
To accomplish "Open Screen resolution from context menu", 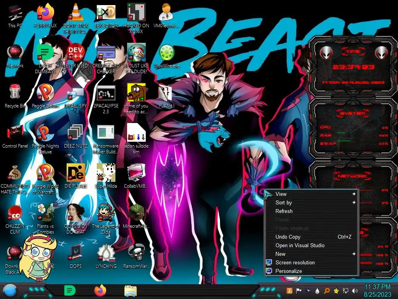I will 311,263.
